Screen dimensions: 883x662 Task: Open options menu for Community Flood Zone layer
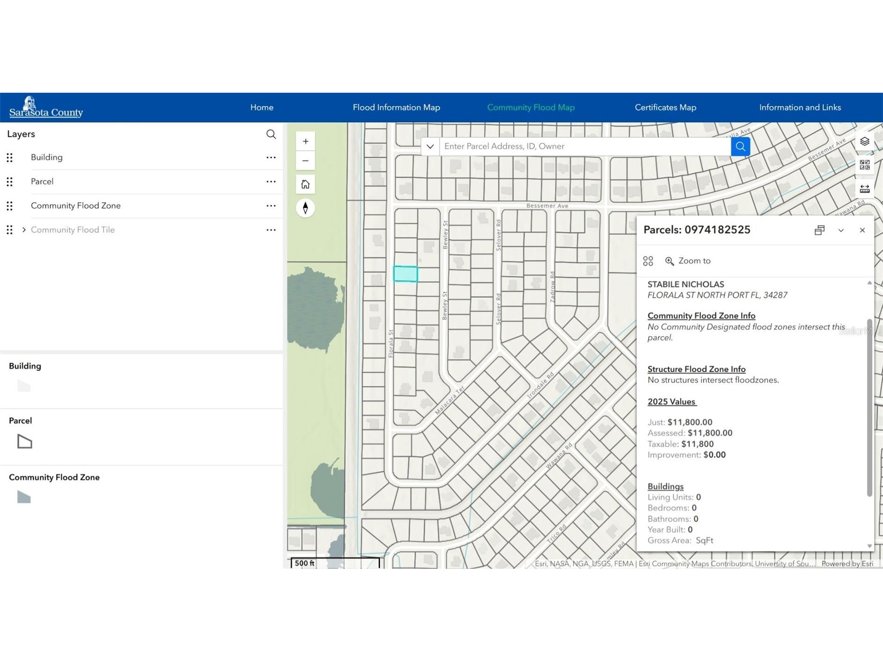pos(271,206)
